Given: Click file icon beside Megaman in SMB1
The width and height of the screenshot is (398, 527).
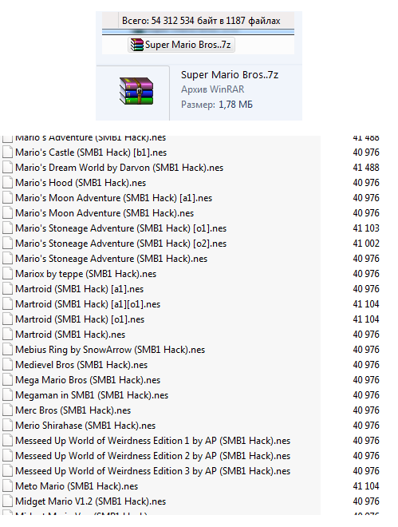Looking at the screenshot, I should [x=7, y=395].
